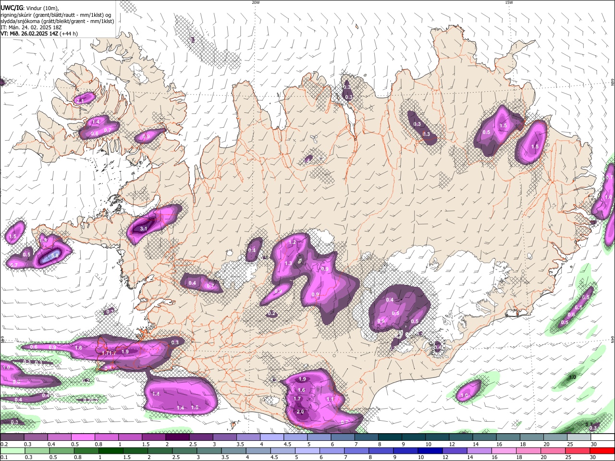Click the '20W' longitude label

[256, 2]
